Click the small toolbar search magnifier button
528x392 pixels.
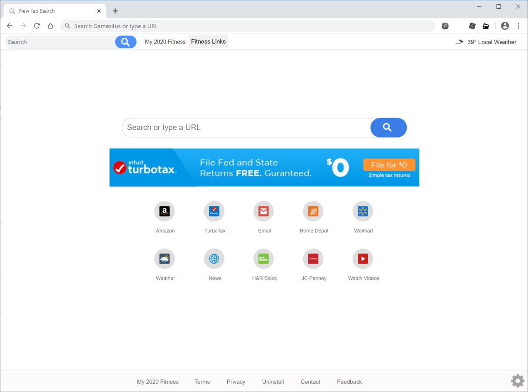[x=126, y=42]
